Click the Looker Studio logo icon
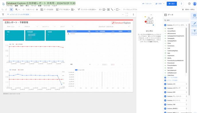The width and height of the screenshot is (197, 113). (3, 4)
